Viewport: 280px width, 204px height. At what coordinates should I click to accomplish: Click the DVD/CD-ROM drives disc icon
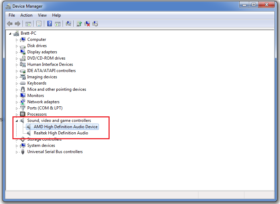(23, 58)
